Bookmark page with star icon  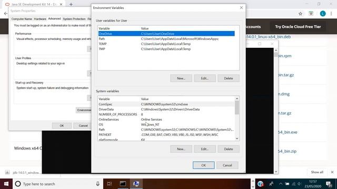pyautogui.click(x=300, y=14)
